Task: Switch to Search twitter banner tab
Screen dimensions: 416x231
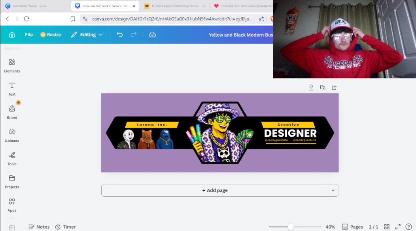Action: 26,6
